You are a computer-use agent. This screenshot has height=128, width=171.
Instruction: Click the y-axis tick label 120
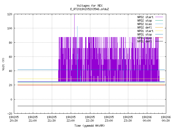coord(10,14)
